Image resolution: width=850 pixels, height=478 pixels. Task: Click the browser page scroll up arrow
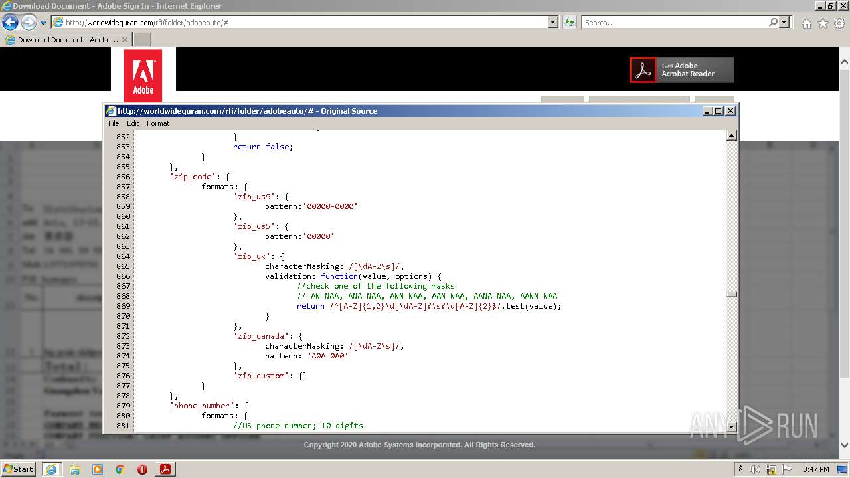845,62
